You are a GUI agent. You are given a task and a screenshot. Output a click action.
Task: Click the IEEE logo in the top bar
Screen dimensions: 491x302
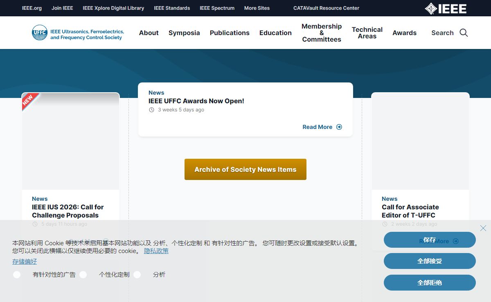(x=446, y=8)
